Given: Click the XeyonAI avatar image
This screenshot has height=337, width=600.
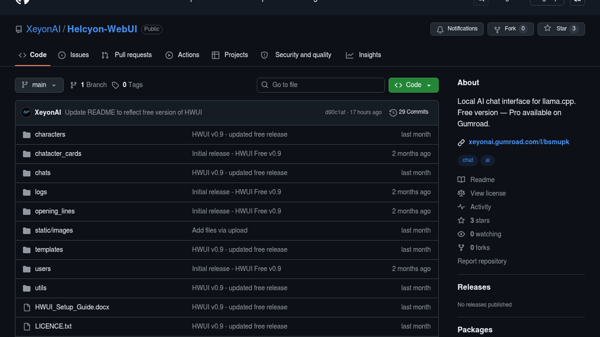Looking at the screenshot, I should [x=26, y=112].
